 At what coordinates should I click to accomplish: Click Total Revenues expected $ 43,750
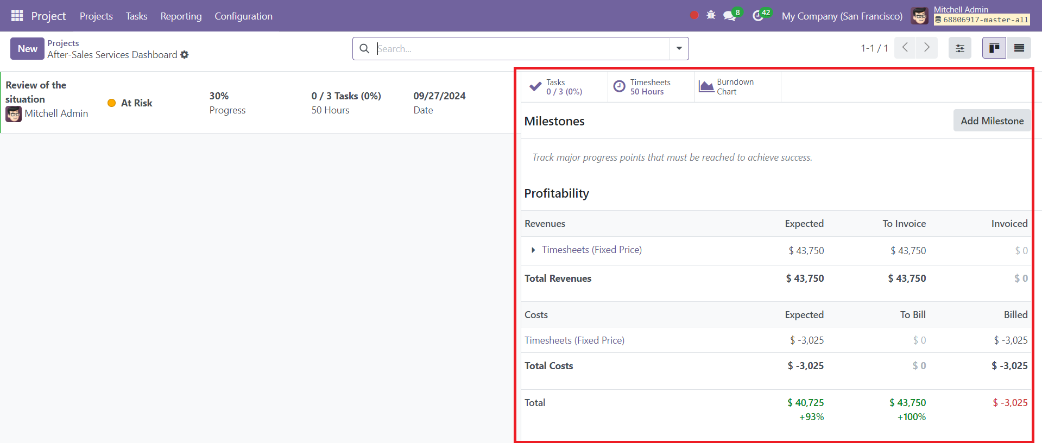(x=805, y=279)
